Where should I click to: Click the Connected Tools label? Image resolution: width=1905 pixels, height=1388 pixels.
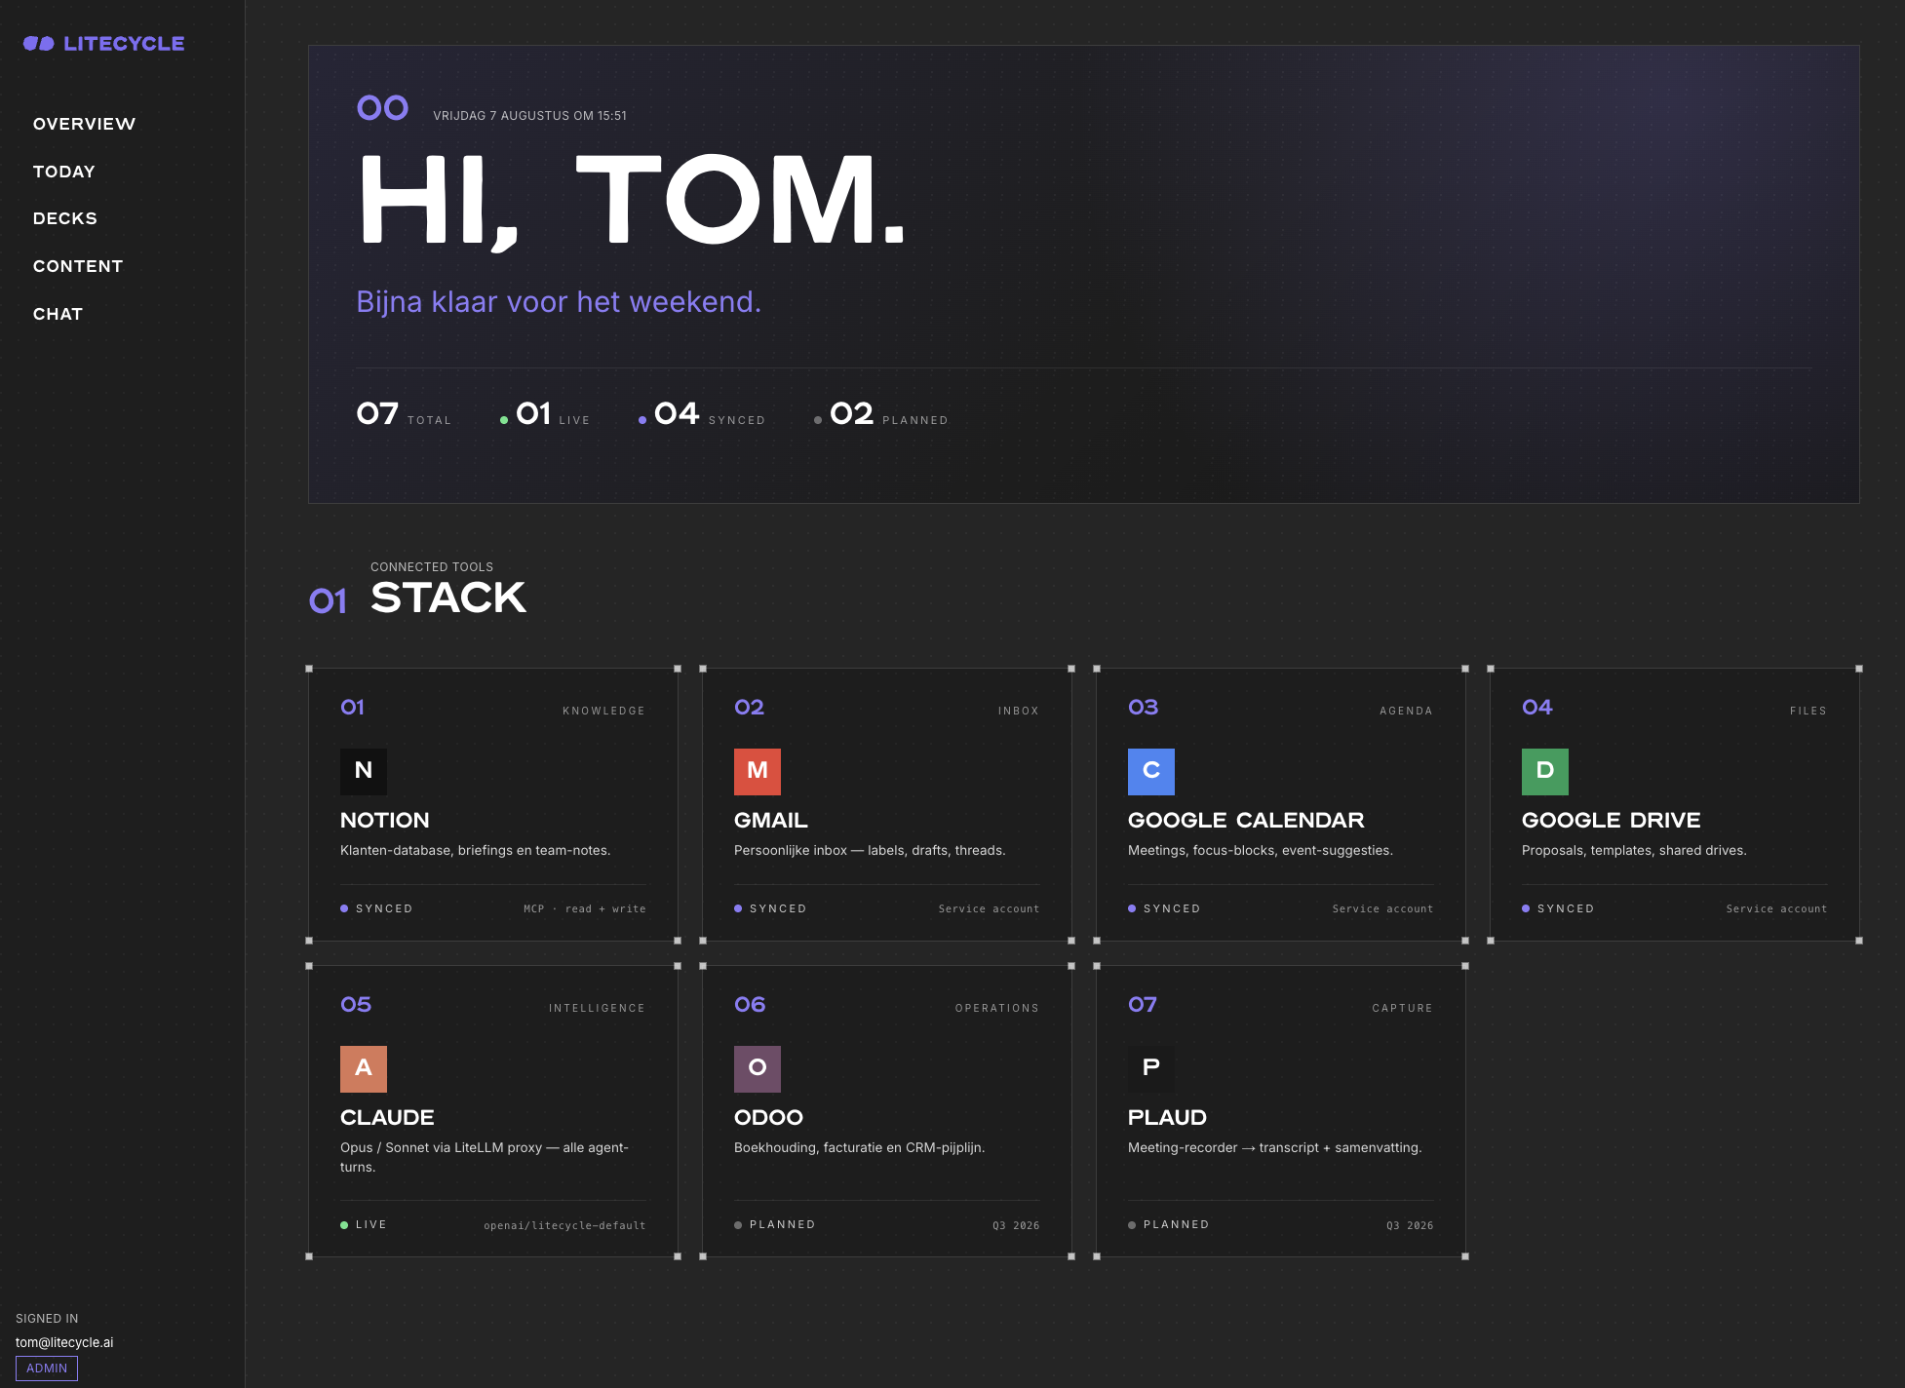[x=432, y=566]
